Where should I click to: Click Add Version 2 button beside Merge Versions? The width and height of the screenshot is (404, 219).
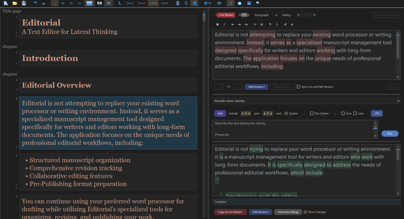[256, 87]
